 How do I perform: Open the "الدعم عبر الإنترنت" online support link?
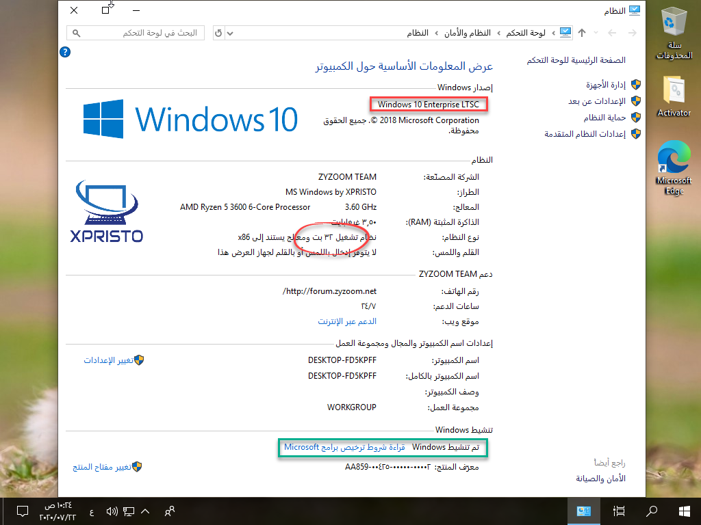point(347,321)
